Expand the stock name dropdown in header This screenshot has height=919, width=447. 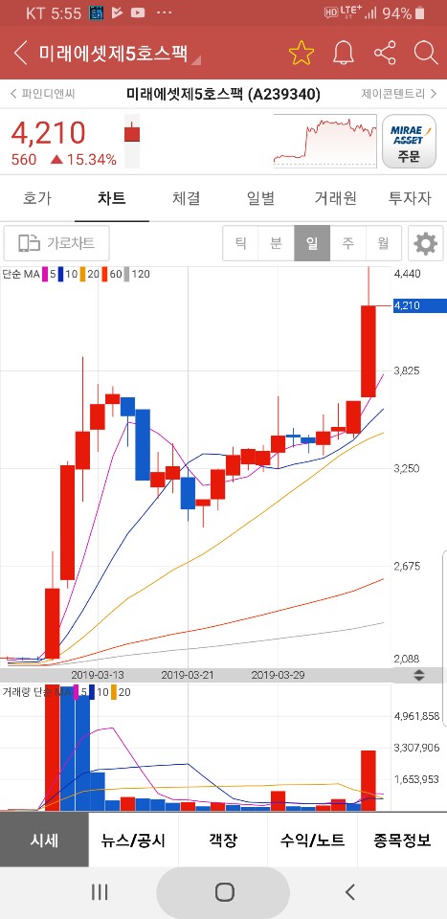[196, 60]
